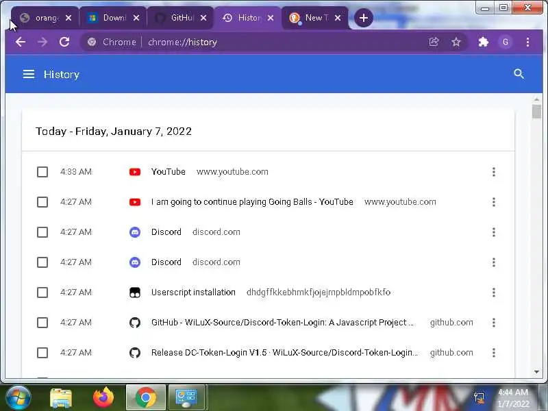Reload the history page
The image size is (548, 411).
64,42
